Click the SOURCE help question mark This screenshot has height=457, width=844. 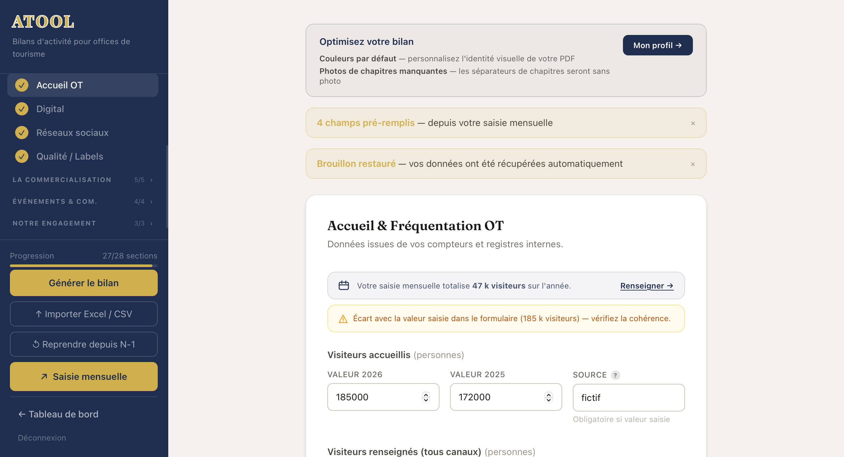tap(615, 375)
